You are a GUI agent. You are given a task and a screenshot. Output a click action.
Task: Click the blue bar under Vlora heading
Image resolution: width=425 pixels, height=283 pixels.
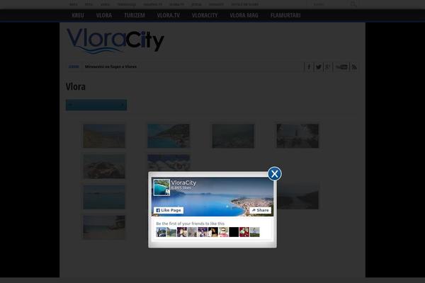pos(96,105)
